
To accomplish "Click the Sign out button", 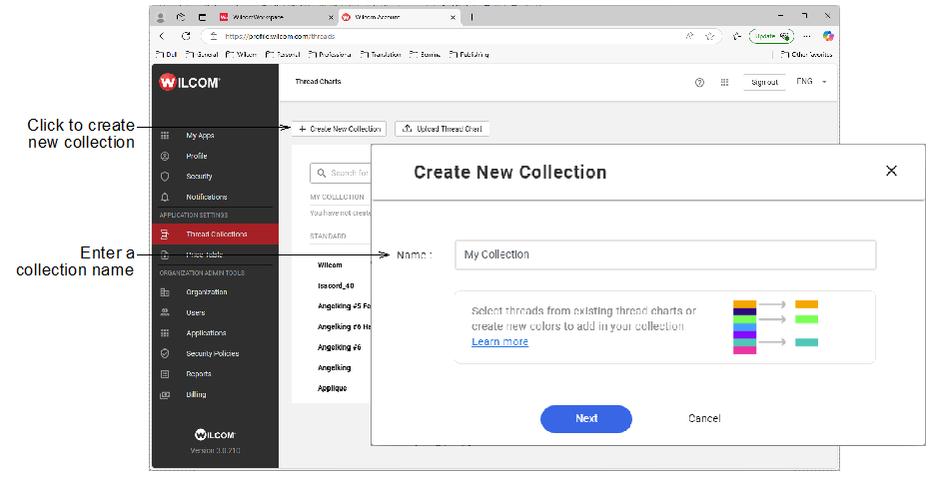I will coord(764,83).
